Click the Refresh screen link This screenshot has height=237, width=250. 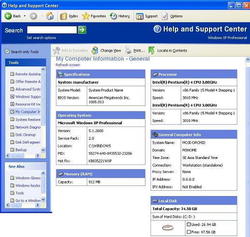click(68, 65)
